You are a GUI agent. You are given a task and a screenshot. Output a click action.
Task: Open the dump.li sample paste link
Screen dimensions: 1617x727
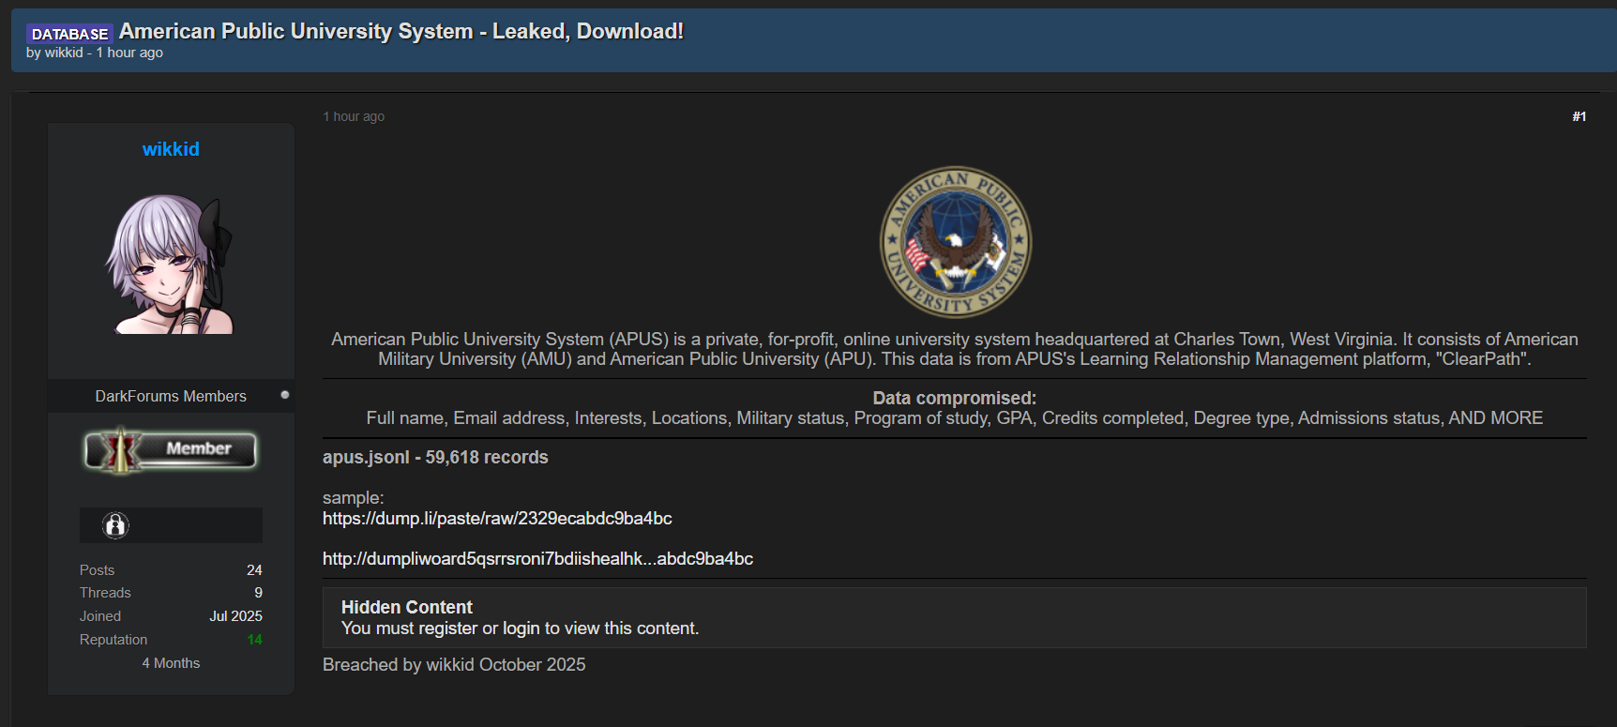(x=497, y=519)
